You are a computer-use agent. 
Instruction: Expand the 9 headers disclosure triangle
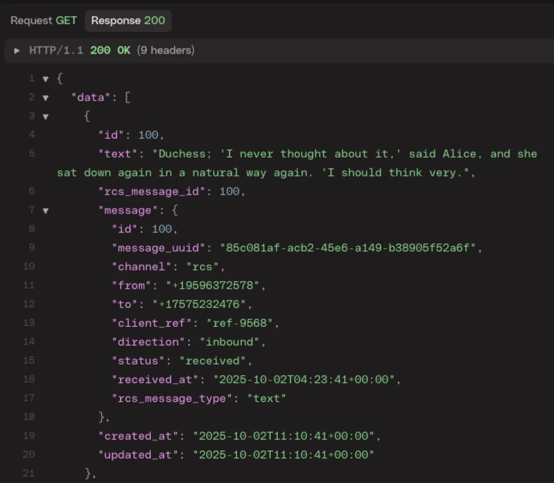pos(17,50)
